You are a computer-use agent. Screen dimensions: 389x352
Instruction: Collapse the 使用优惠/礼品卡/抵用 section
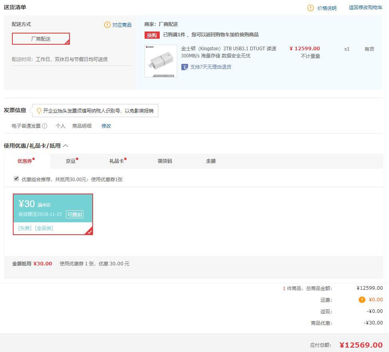(x=66, y=146)
